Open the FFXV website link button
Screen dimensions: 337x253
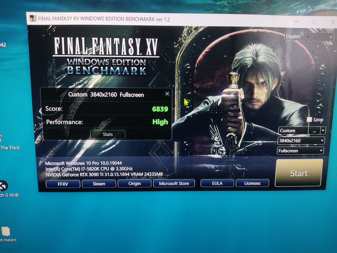(x=63, y=184)
